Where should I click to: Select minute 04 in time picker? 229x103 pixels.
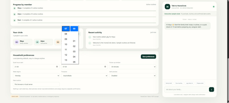click(74, 57)
